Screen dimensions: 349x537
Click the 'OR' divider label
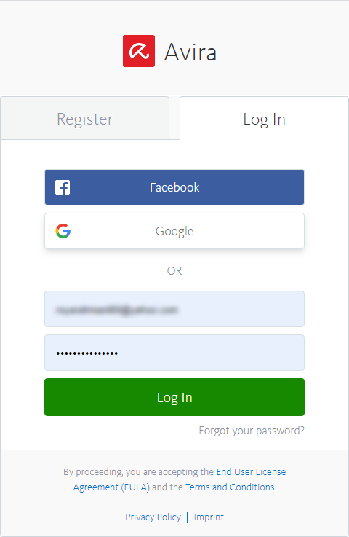pyautogui.click(x=174, y=271)
